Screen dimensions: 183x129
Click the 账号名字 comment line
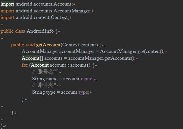pyautogui.click(x=45, y=72)
